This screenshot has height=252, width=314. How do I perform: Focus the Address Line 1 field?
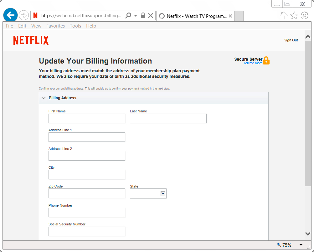87,137
